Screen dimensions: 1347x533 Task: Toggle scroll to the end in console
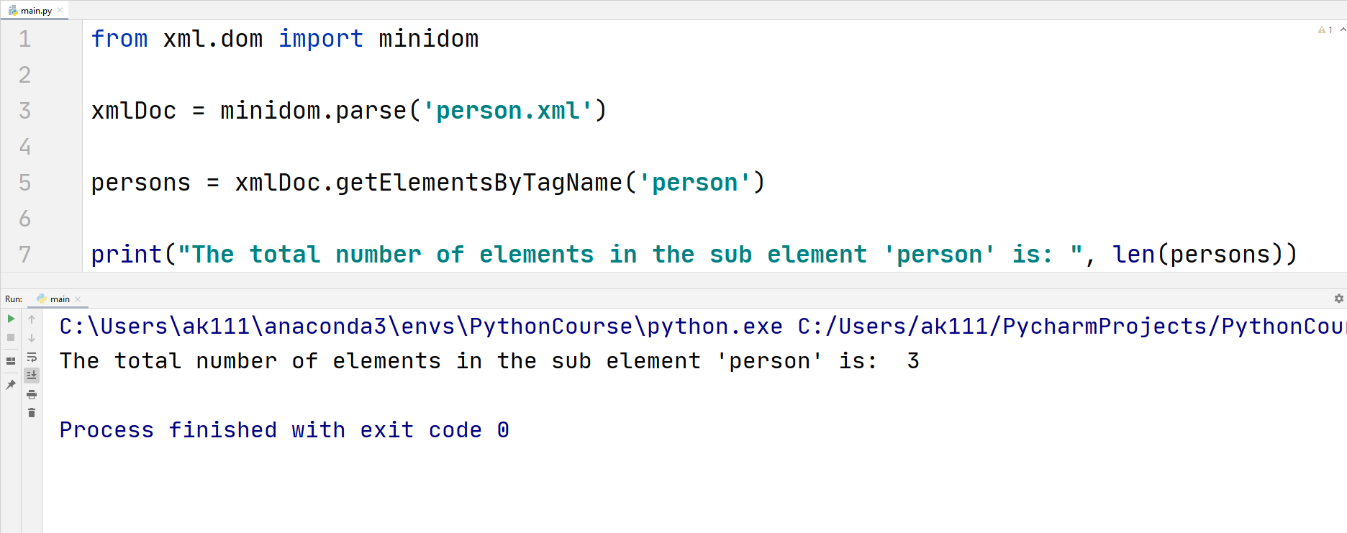click(32, 375)
